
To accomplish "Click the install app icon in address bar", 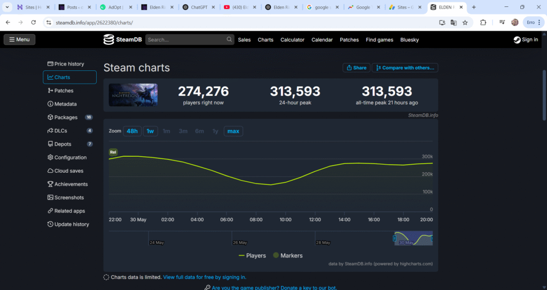I will tap(442, 22).
